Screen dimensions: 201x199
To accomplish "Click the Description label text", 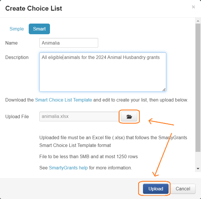I will 17,57.
